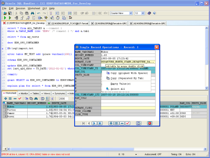210x158 pixels.
Task: Go to the next record in the dialog
Action: [94, 123]
